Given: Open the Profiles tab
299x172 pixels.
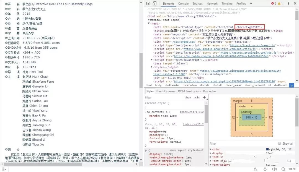Looking at the screenshot, I should point(241,4).
